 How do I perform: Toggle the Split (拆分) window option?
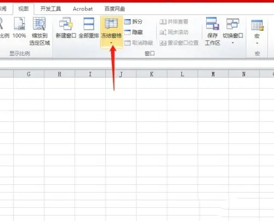(x=133, y=22)
